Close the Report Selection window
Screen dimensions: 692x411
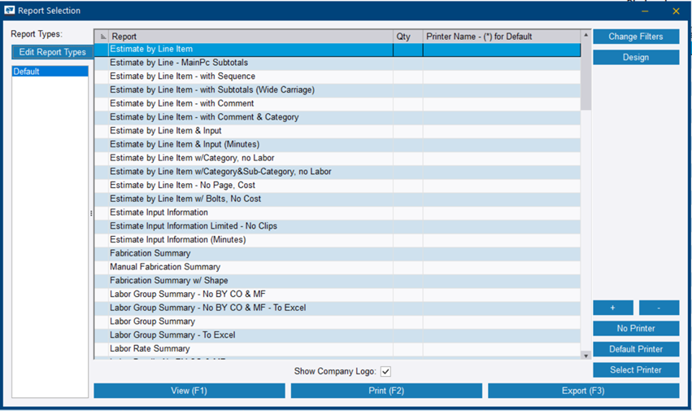(x=675, y=11)
